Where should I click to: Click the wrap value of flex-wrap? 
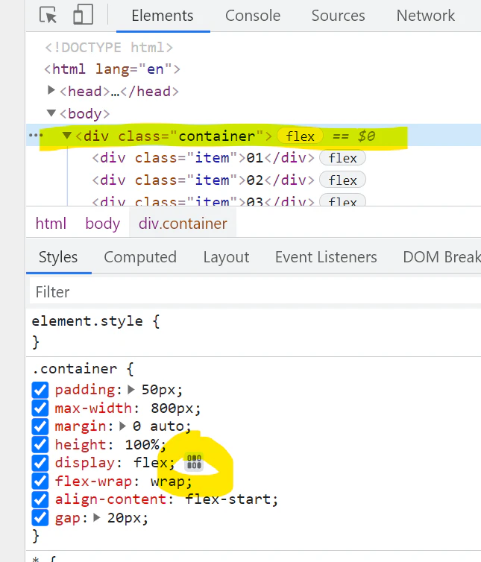tap(168, 482)
